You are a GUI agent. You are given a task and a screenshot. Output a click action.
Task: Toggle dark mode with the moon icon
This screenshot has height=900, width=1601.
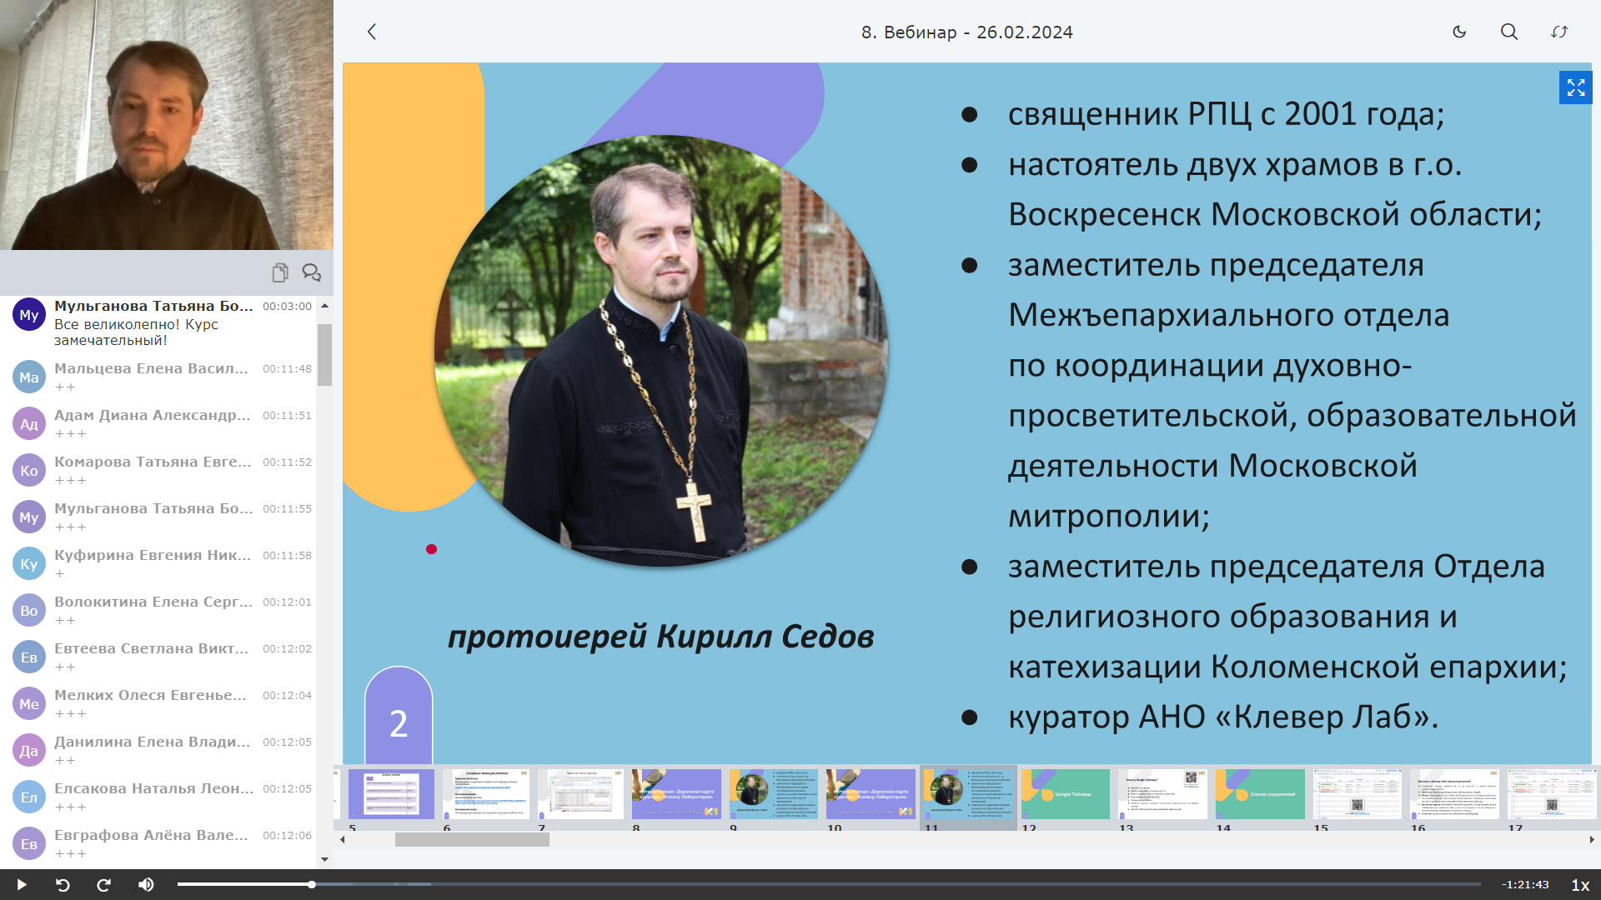point(1459,32)
